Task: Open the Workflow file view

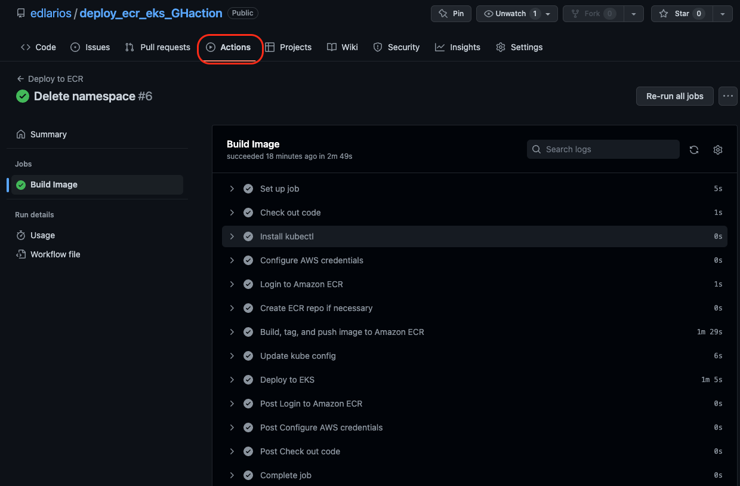Action: (x=54, y=254)
